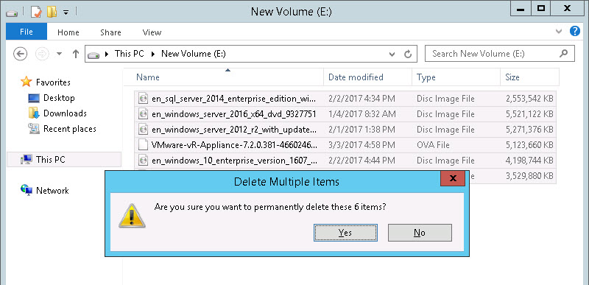The width and height of the screenshot is (589, 285).
Task: Open the recent locations dropdown arrow
Action: (59, 54)
